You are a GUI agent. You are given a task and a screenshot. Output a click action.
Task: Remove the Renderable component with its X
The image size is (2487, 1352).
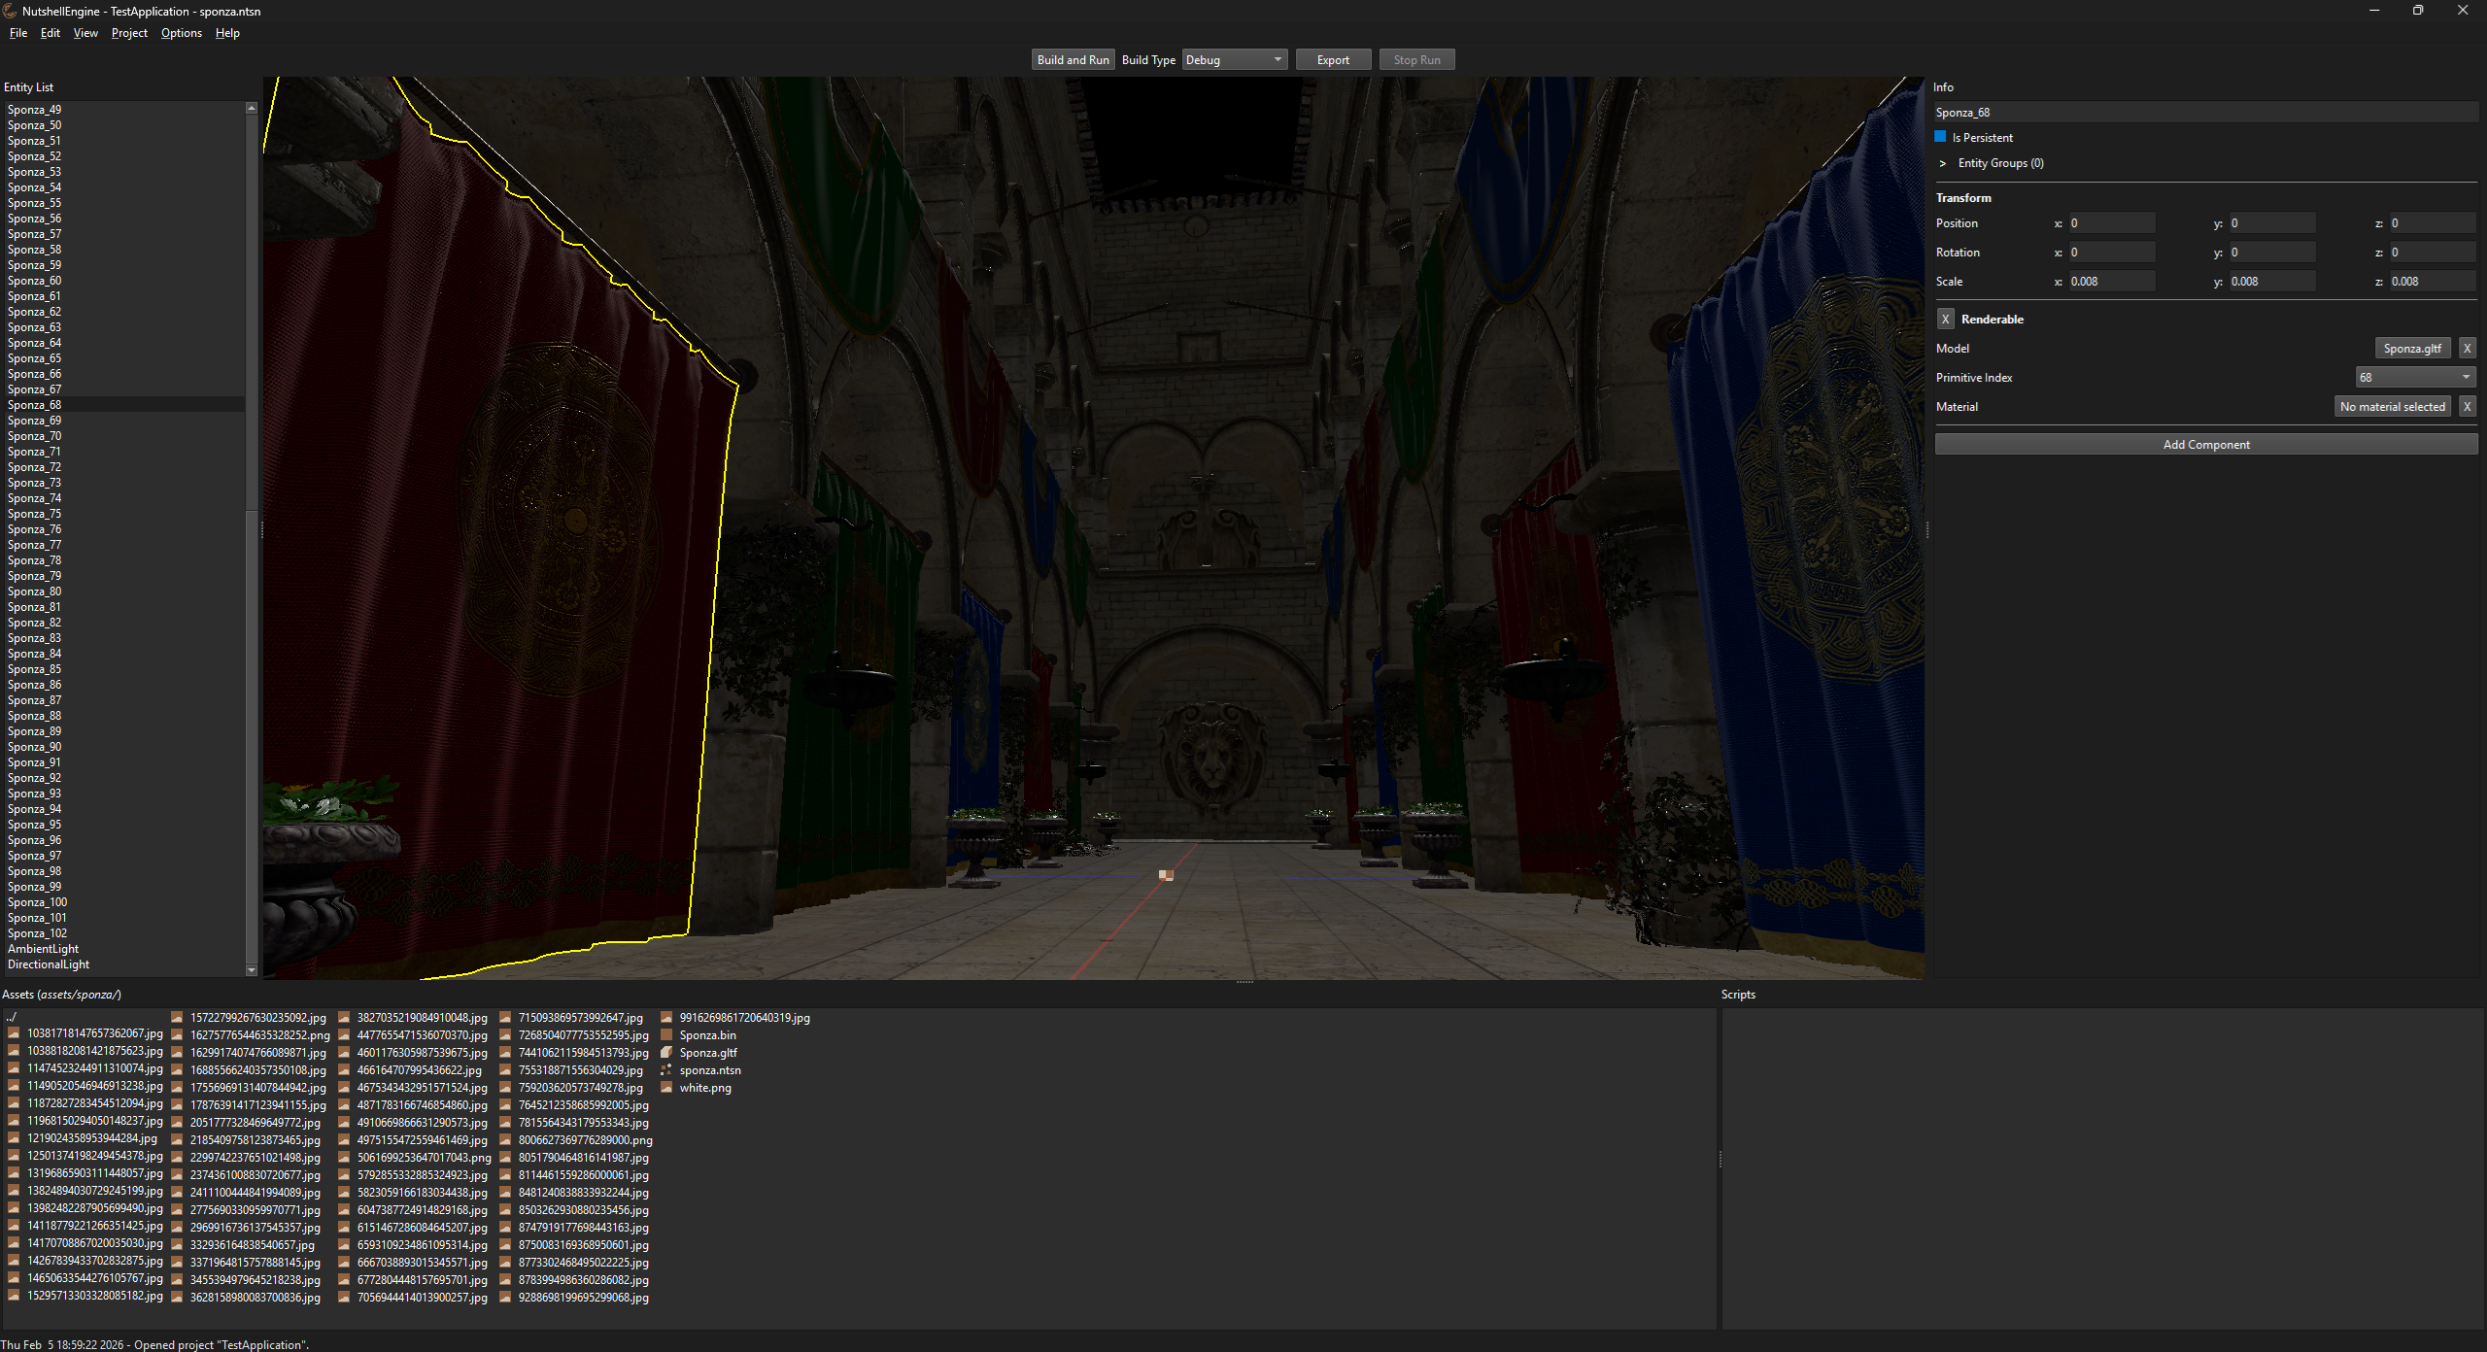[1945, 319]
